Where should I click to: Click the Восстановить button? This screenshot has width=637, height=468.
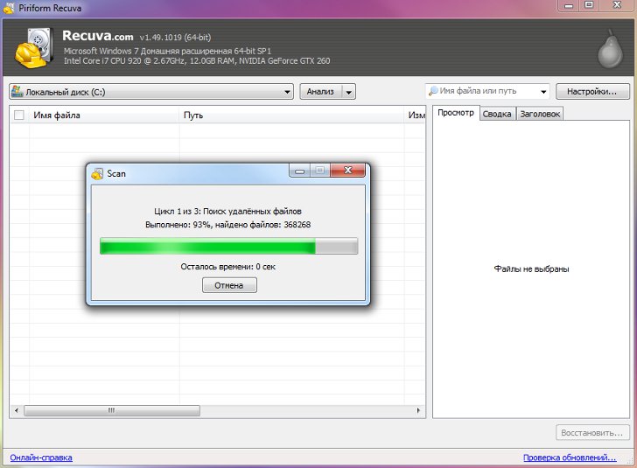click(592, 433)
